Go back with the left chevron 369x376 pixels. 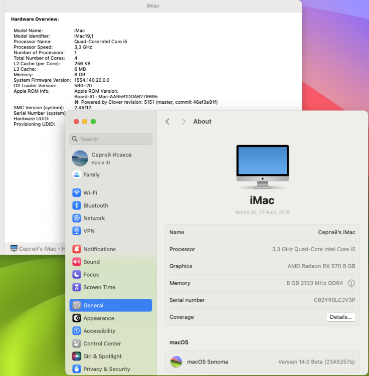pos(167,122)
